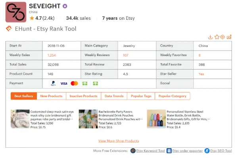This screenshot has height=158, width=238.
Task: Click the SEVEIGHT shop logo
Action: [16, 12]
